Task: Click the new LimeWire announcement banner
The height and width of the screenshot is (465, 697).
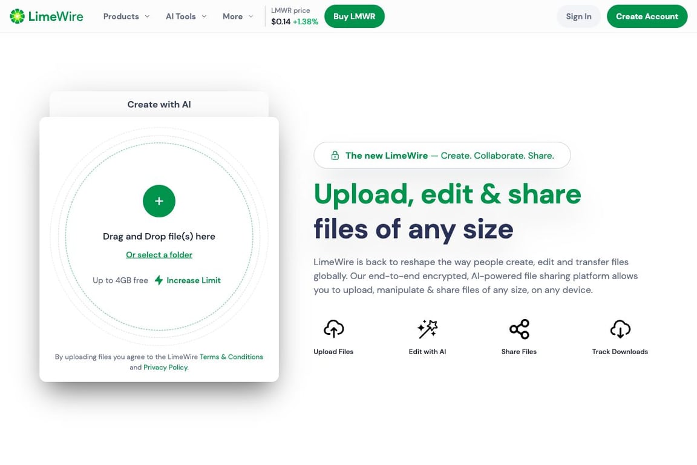Action: tap(442, 155)
